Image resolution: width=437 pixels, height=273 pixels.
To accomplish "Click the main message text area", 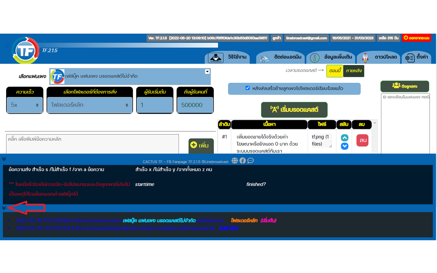I will pos(93,144).
